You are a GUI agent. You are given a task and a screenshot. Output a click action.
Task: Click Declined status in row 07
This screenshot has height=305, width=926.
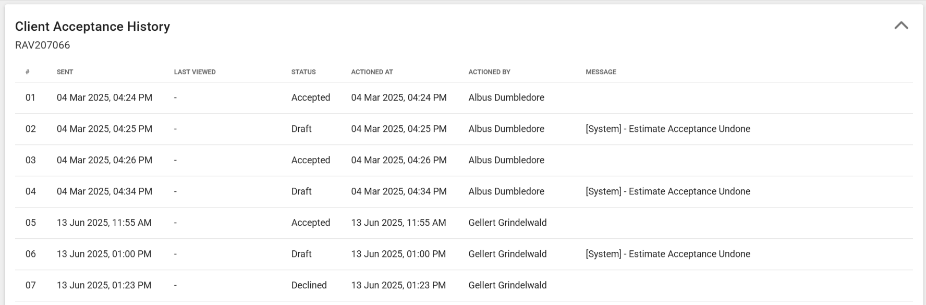(x=309, y=285)
